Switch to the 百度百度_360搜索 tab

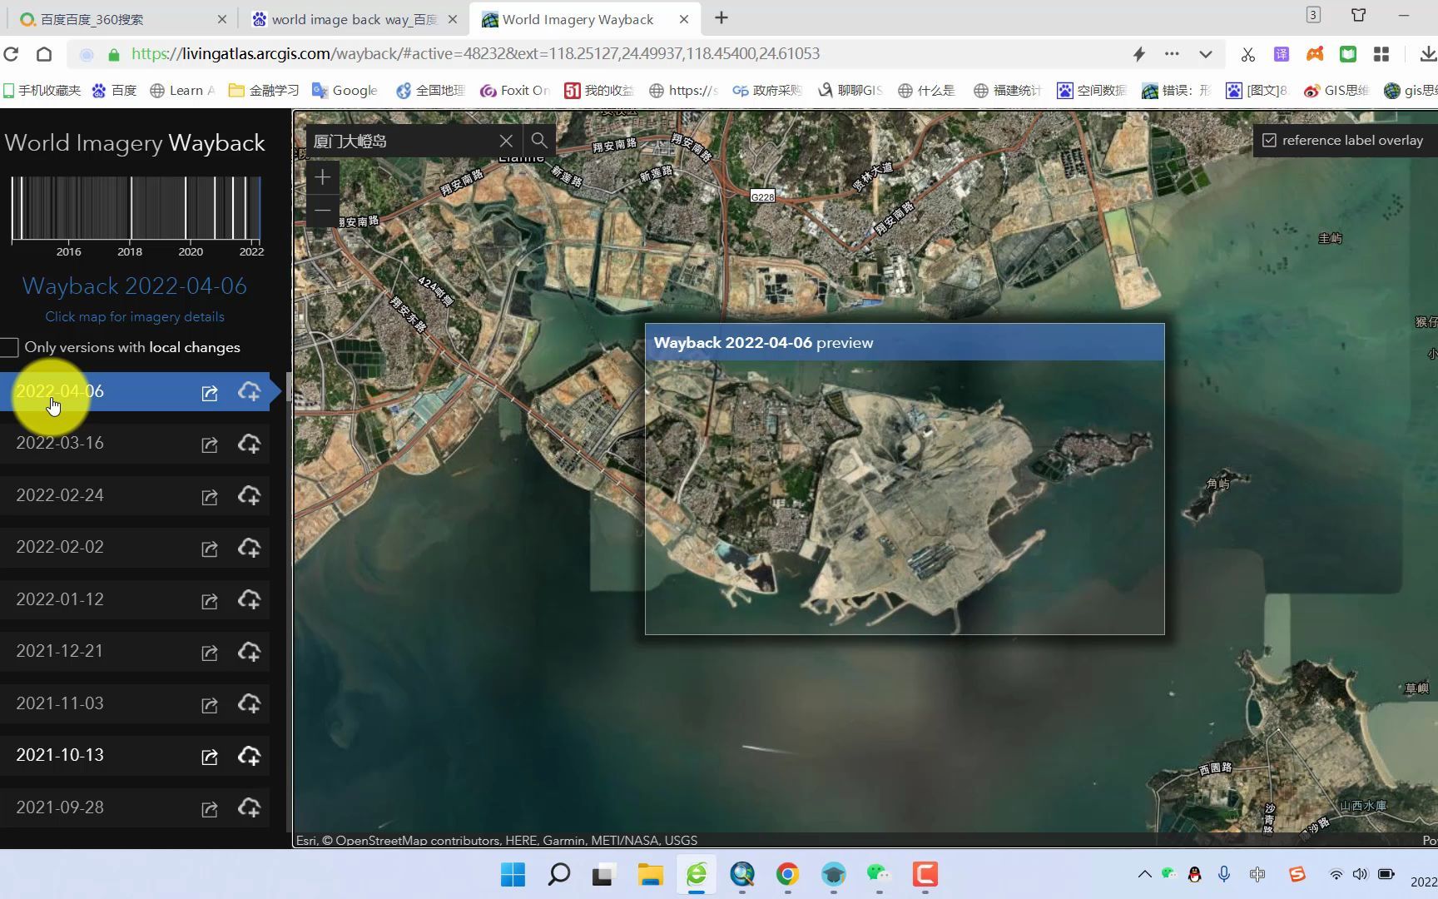(122, 19)
